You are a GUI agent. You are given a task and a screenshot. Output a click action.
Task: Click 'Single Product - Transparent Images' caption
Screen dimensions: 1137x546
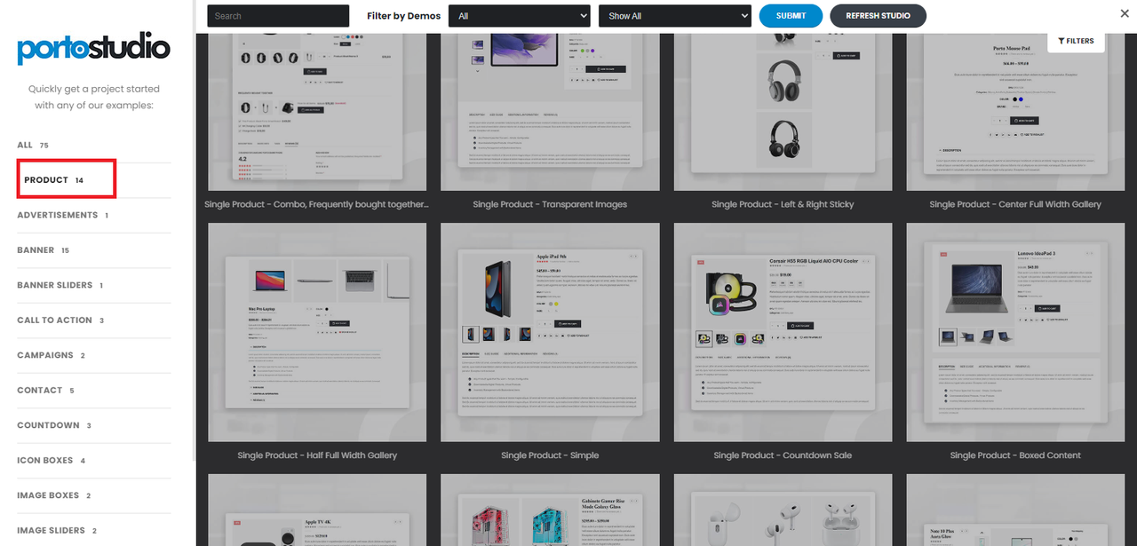550,204
